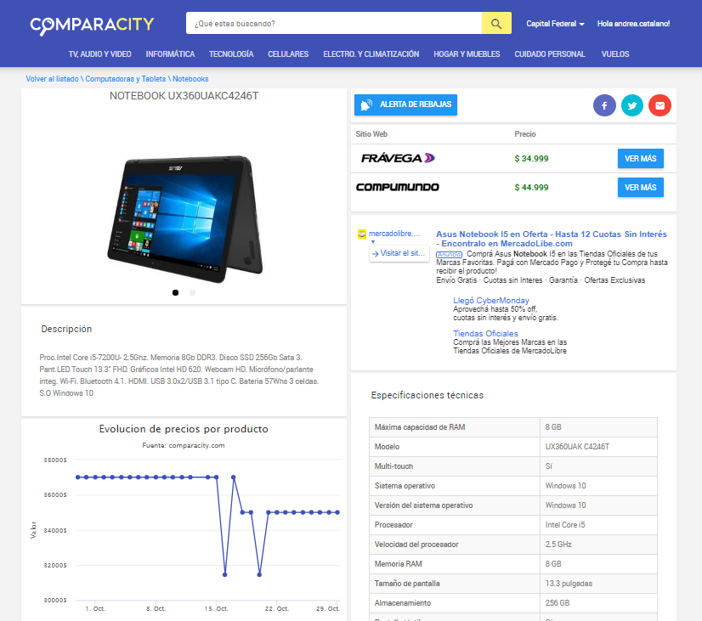Click the 'Modelo' value UX360UAK C4246T
The height and width of the screenshot is (621, 702).
pyautogui.click(x=577, y=447)
